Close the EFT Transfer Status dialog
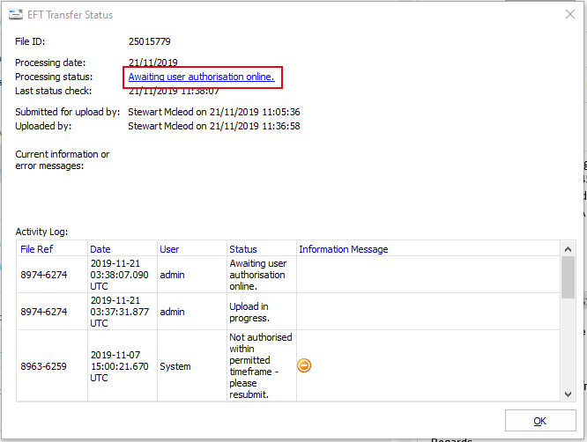Image resolution: width=587 pixels, height=442 pixels. coord(568,15)
